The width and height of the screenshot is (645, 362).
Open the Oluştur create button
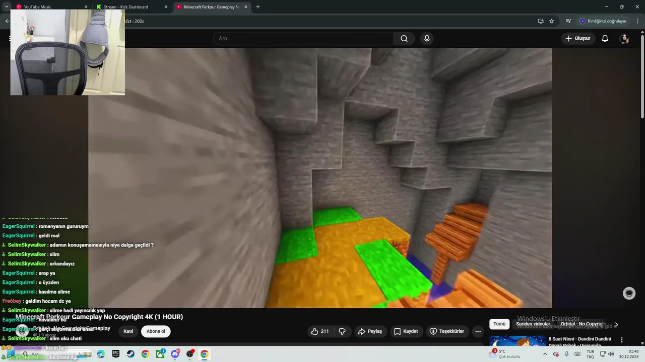[x=578, y=39]
